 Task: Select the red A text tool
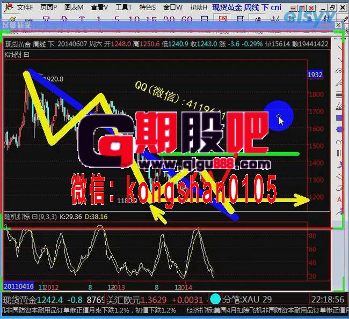pos(340,199)
